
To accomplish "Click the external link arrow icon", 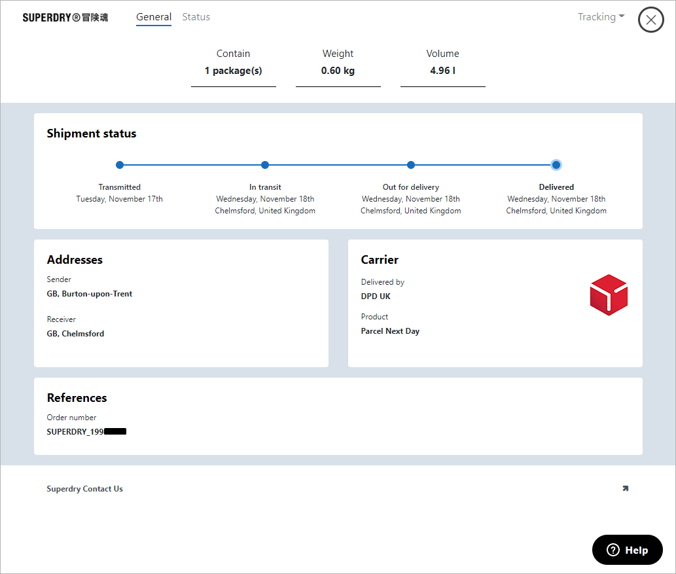I will tap(625, 488).
